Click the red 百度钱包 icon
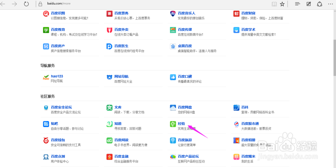 (x=46, y=141)
